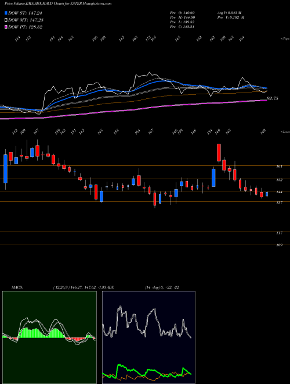Click the magenta DOW PT legend swatch
Image resolution: width=290 pixels, height=384 pixels.
tap(6, 27)
